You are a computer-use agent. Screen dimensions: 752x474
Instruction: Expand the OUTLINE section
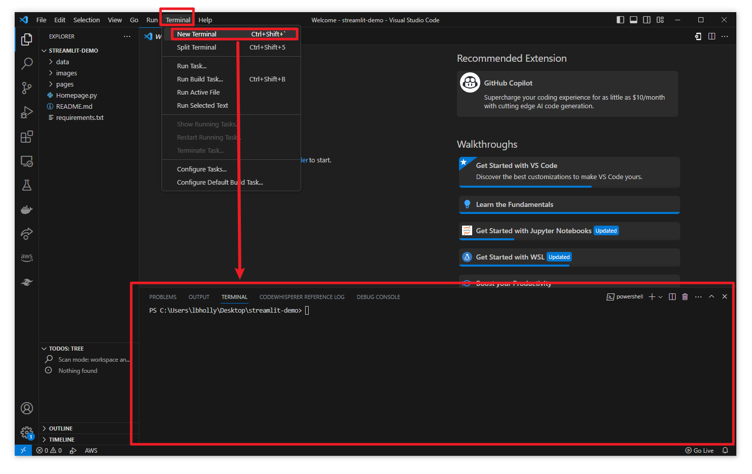pyautogui.click(x=61, y=428)
